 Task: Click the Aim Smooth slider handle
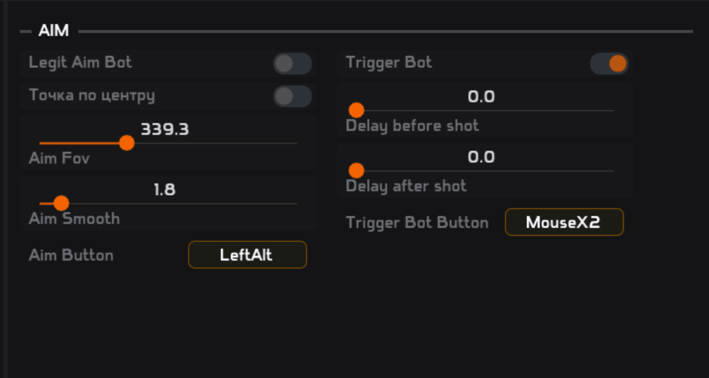(61, 203)
